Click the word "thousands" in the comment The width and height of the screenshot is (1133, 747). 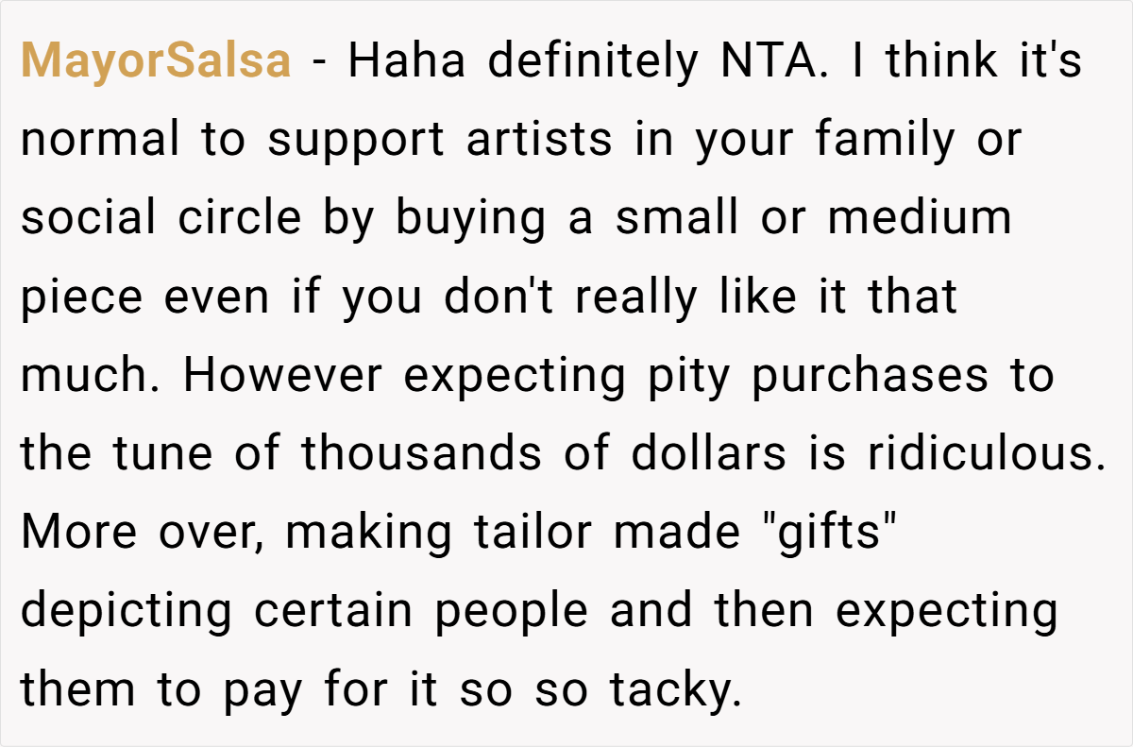click(x=421, y=454)
